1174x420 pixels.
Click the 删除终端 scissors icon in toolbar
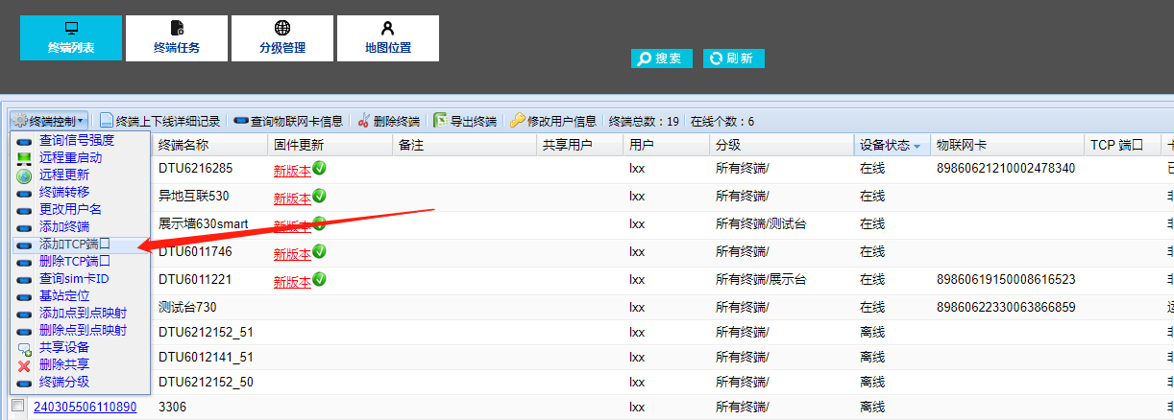(x=364, y=121)
